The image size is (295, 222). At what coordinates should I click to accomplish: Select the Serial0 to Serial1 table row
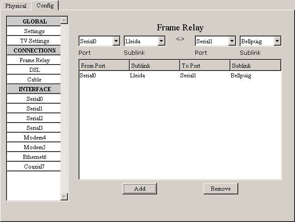coord(180,76)
